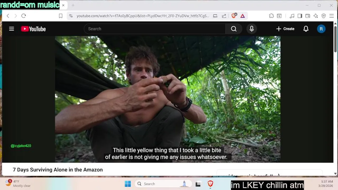Open the Brave Shields lion icon
The width and height of the screenshot is (338, 190).
click(x=234, y=16)
